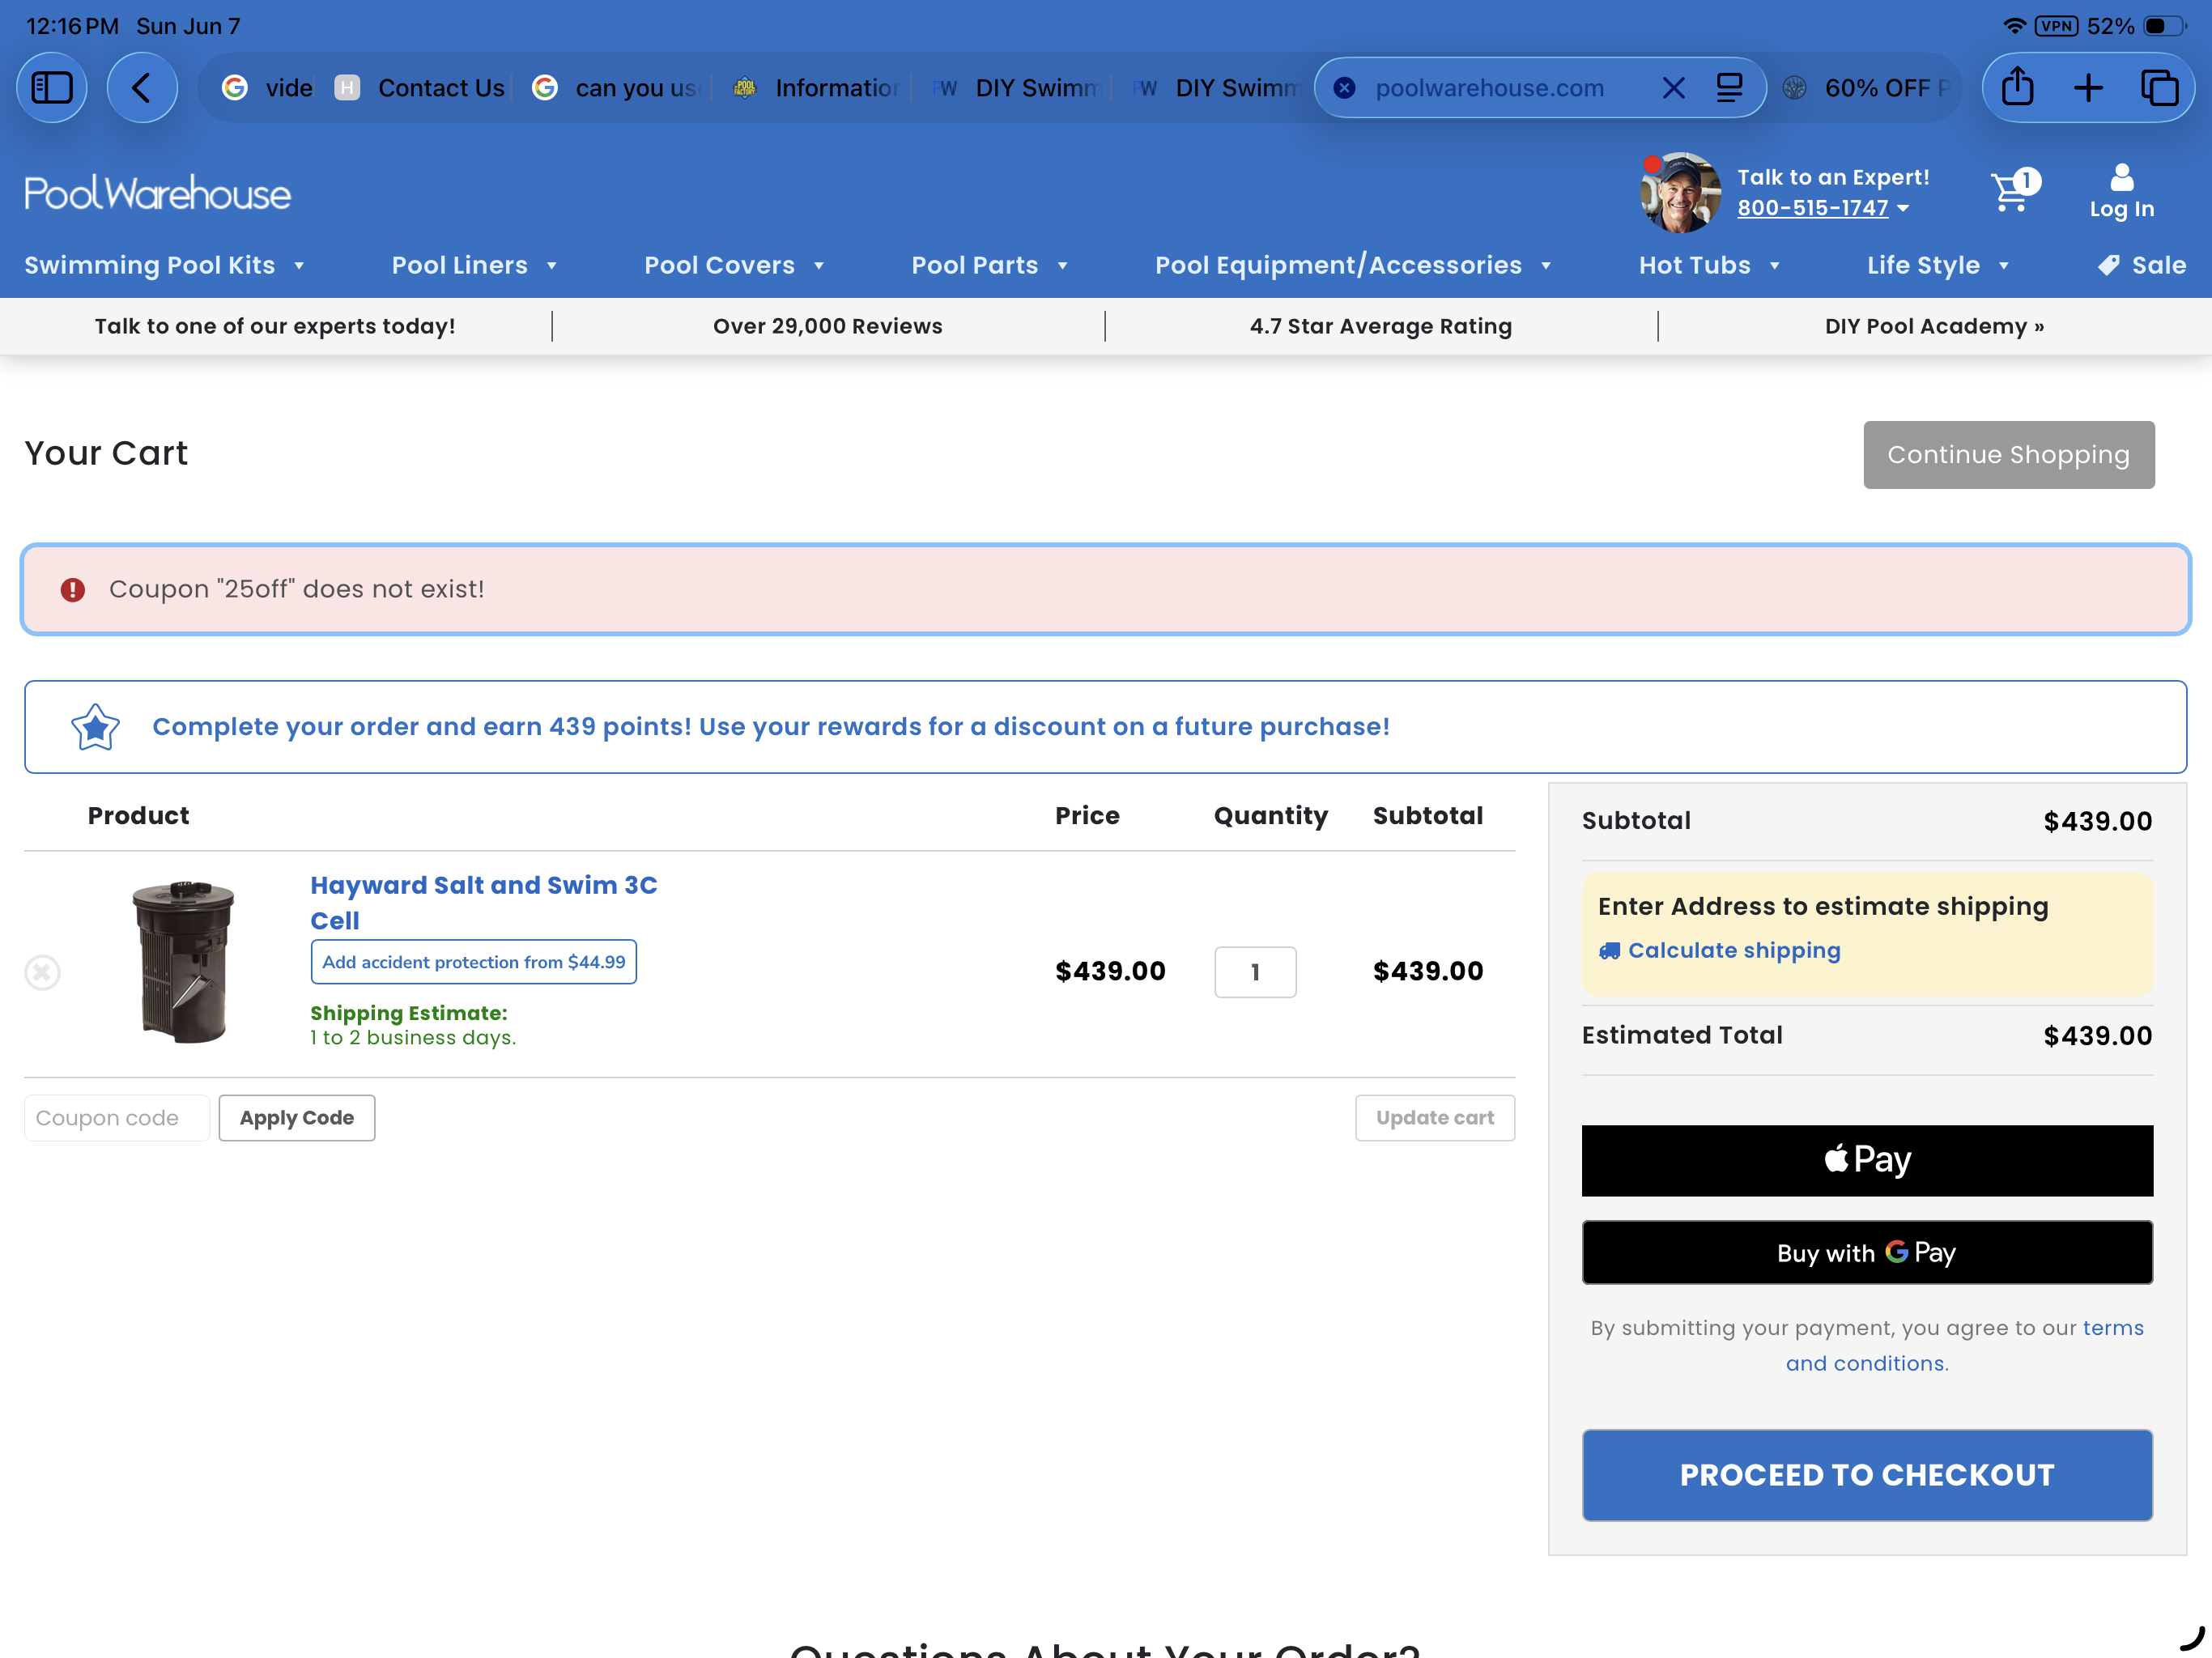Open the Hayward cell product image

pyautogui.click(x=183, y=962)
